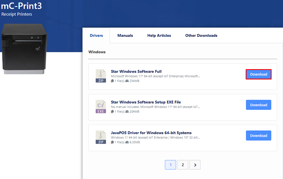Viewport: 283px width, 179px height.
Task: Download Star Windows Software Full
Action: 258,74
